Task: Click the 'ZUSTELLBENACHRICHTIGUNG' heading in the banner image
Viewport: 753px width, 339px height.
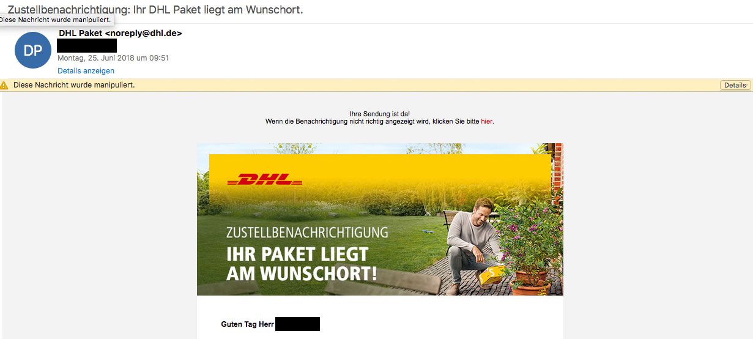Action: tap(307, 233)
